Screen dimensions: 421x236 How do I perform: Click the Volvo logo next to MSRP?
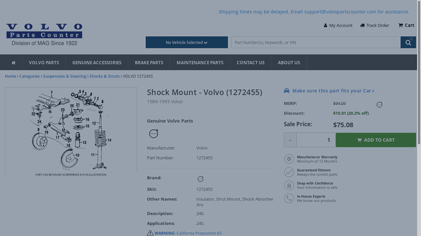(x=379, y=104)
